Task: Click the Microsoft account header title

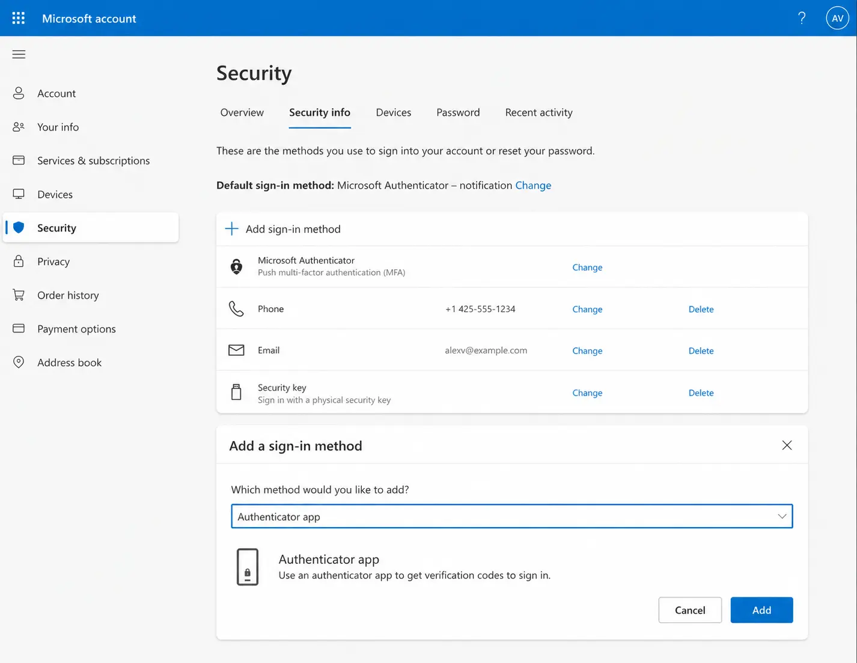Action: coord(89,19)
